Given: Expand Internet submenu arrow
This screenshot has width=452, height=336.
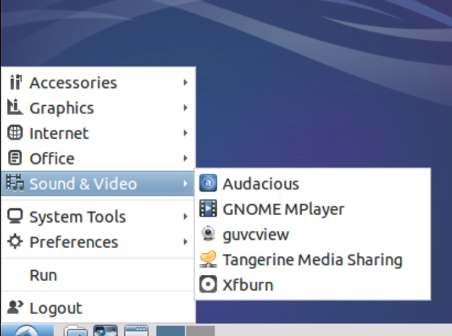Looking at the screenshot, I should pos(185,133).
